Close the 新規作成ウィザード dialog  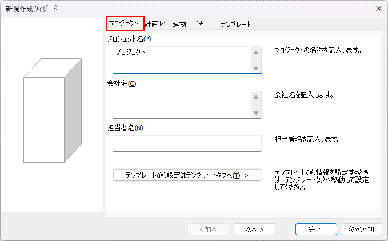[378, 9]
